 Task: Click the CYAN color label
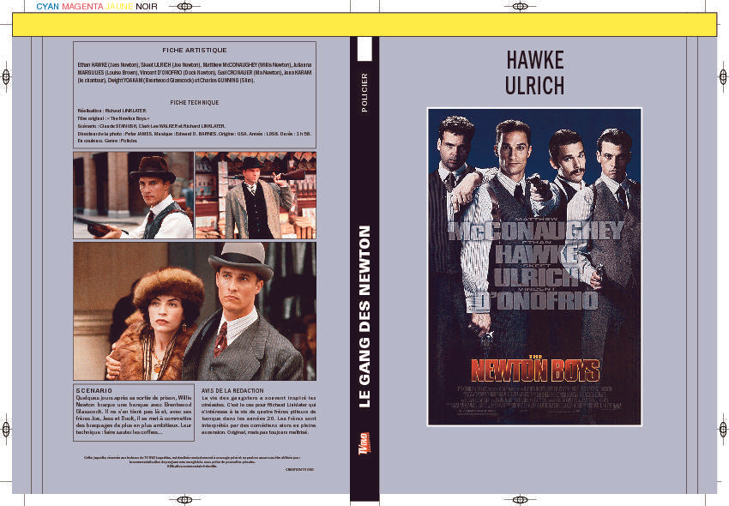pos(47,7)
